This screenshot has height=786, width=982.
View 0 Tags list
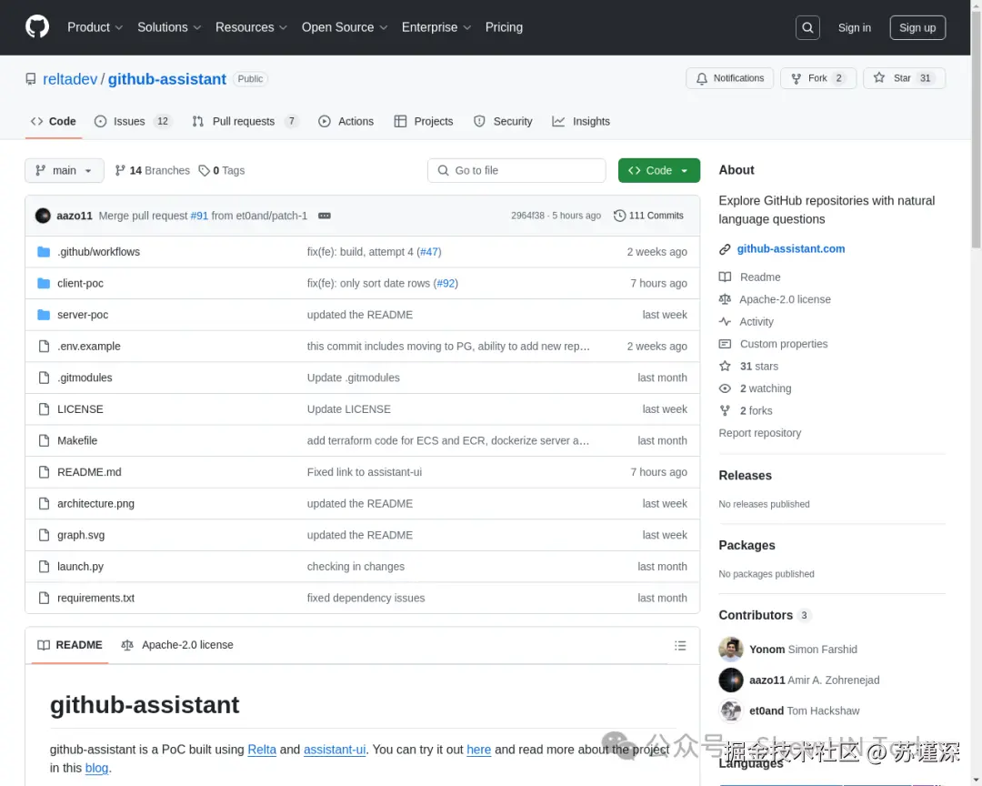point(222,170)
